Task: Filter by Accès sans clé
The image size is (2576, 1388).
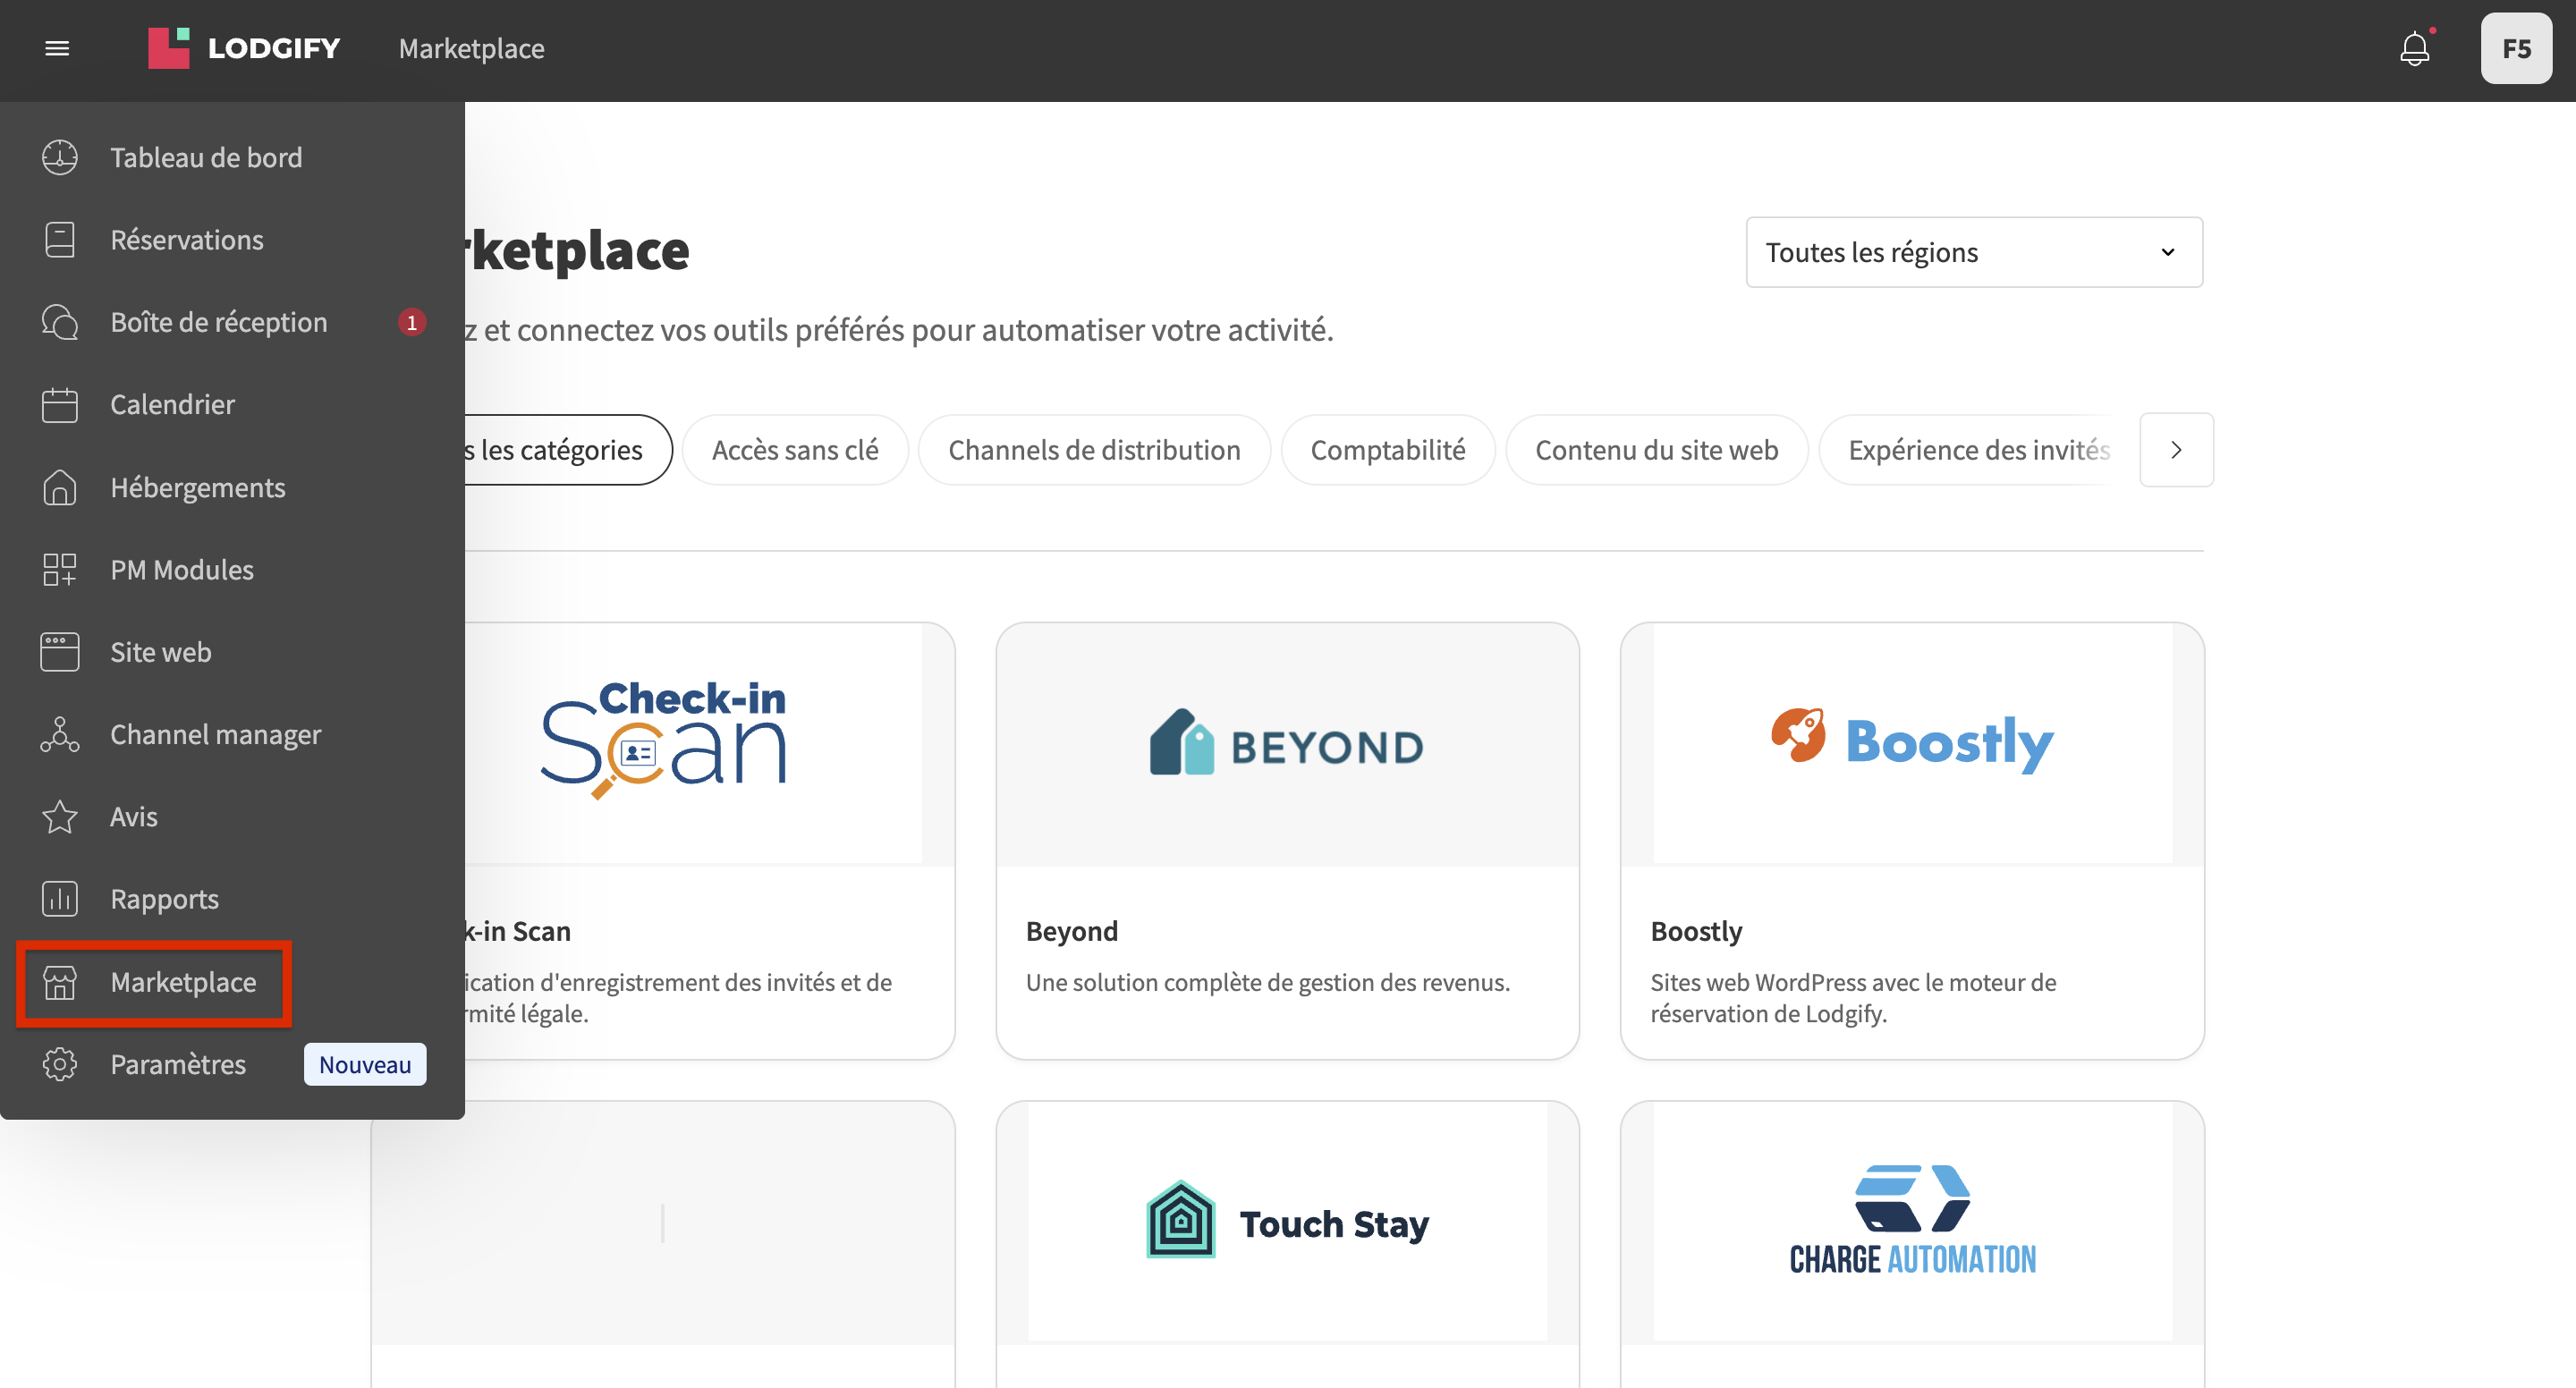Action: tap(795, 450)
